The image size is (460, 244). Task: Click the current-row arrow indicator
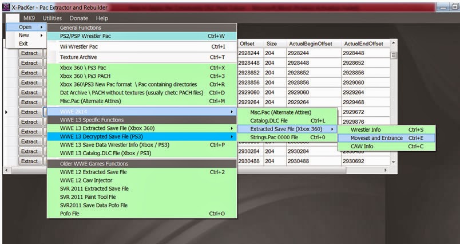point(7,112)
